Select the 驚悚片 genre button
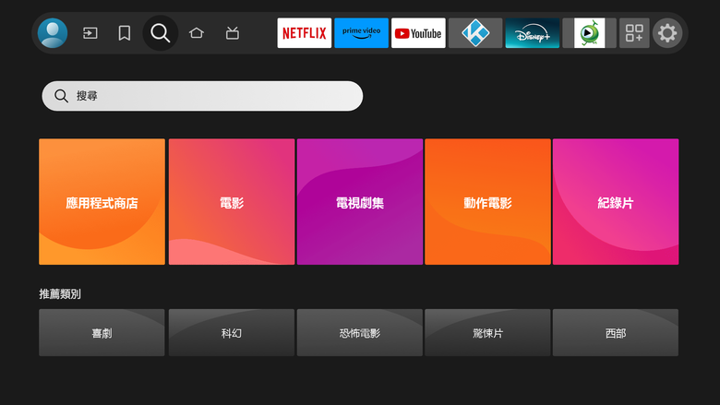 (487, 332)
